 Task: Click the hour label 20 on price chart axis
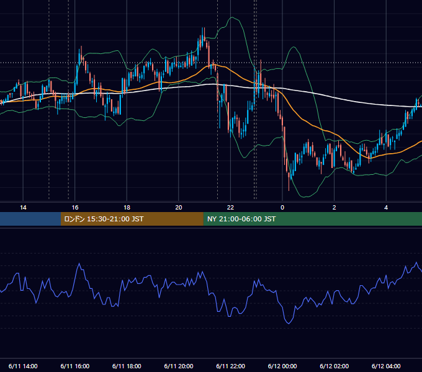pos(179,208)
